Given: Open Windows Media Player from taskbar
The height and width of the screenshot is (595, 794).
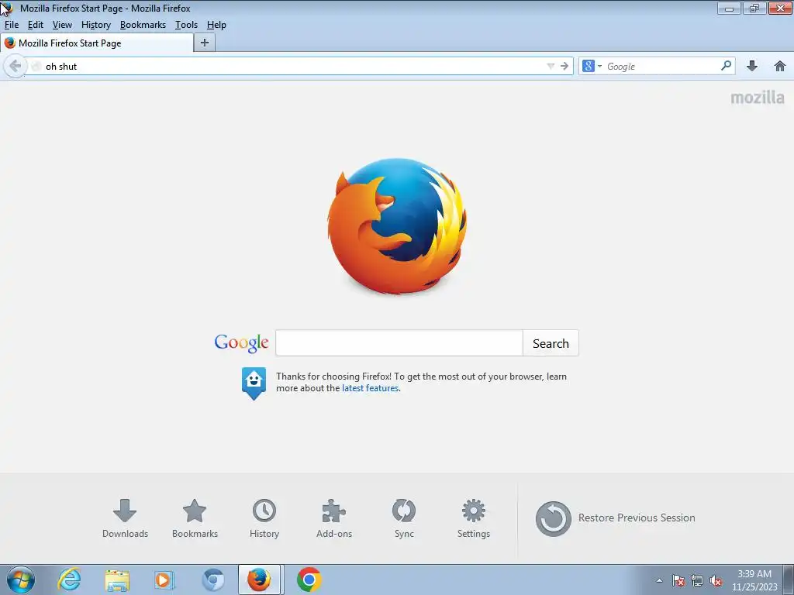Looking at the screenshot, I should pos(164,580).
